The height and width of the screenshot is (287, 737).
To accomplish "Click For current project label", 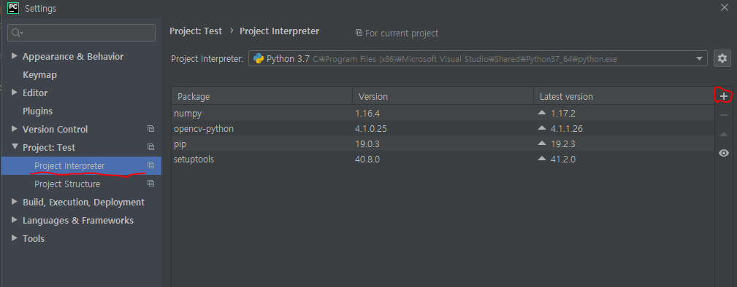I will (402, 34).
